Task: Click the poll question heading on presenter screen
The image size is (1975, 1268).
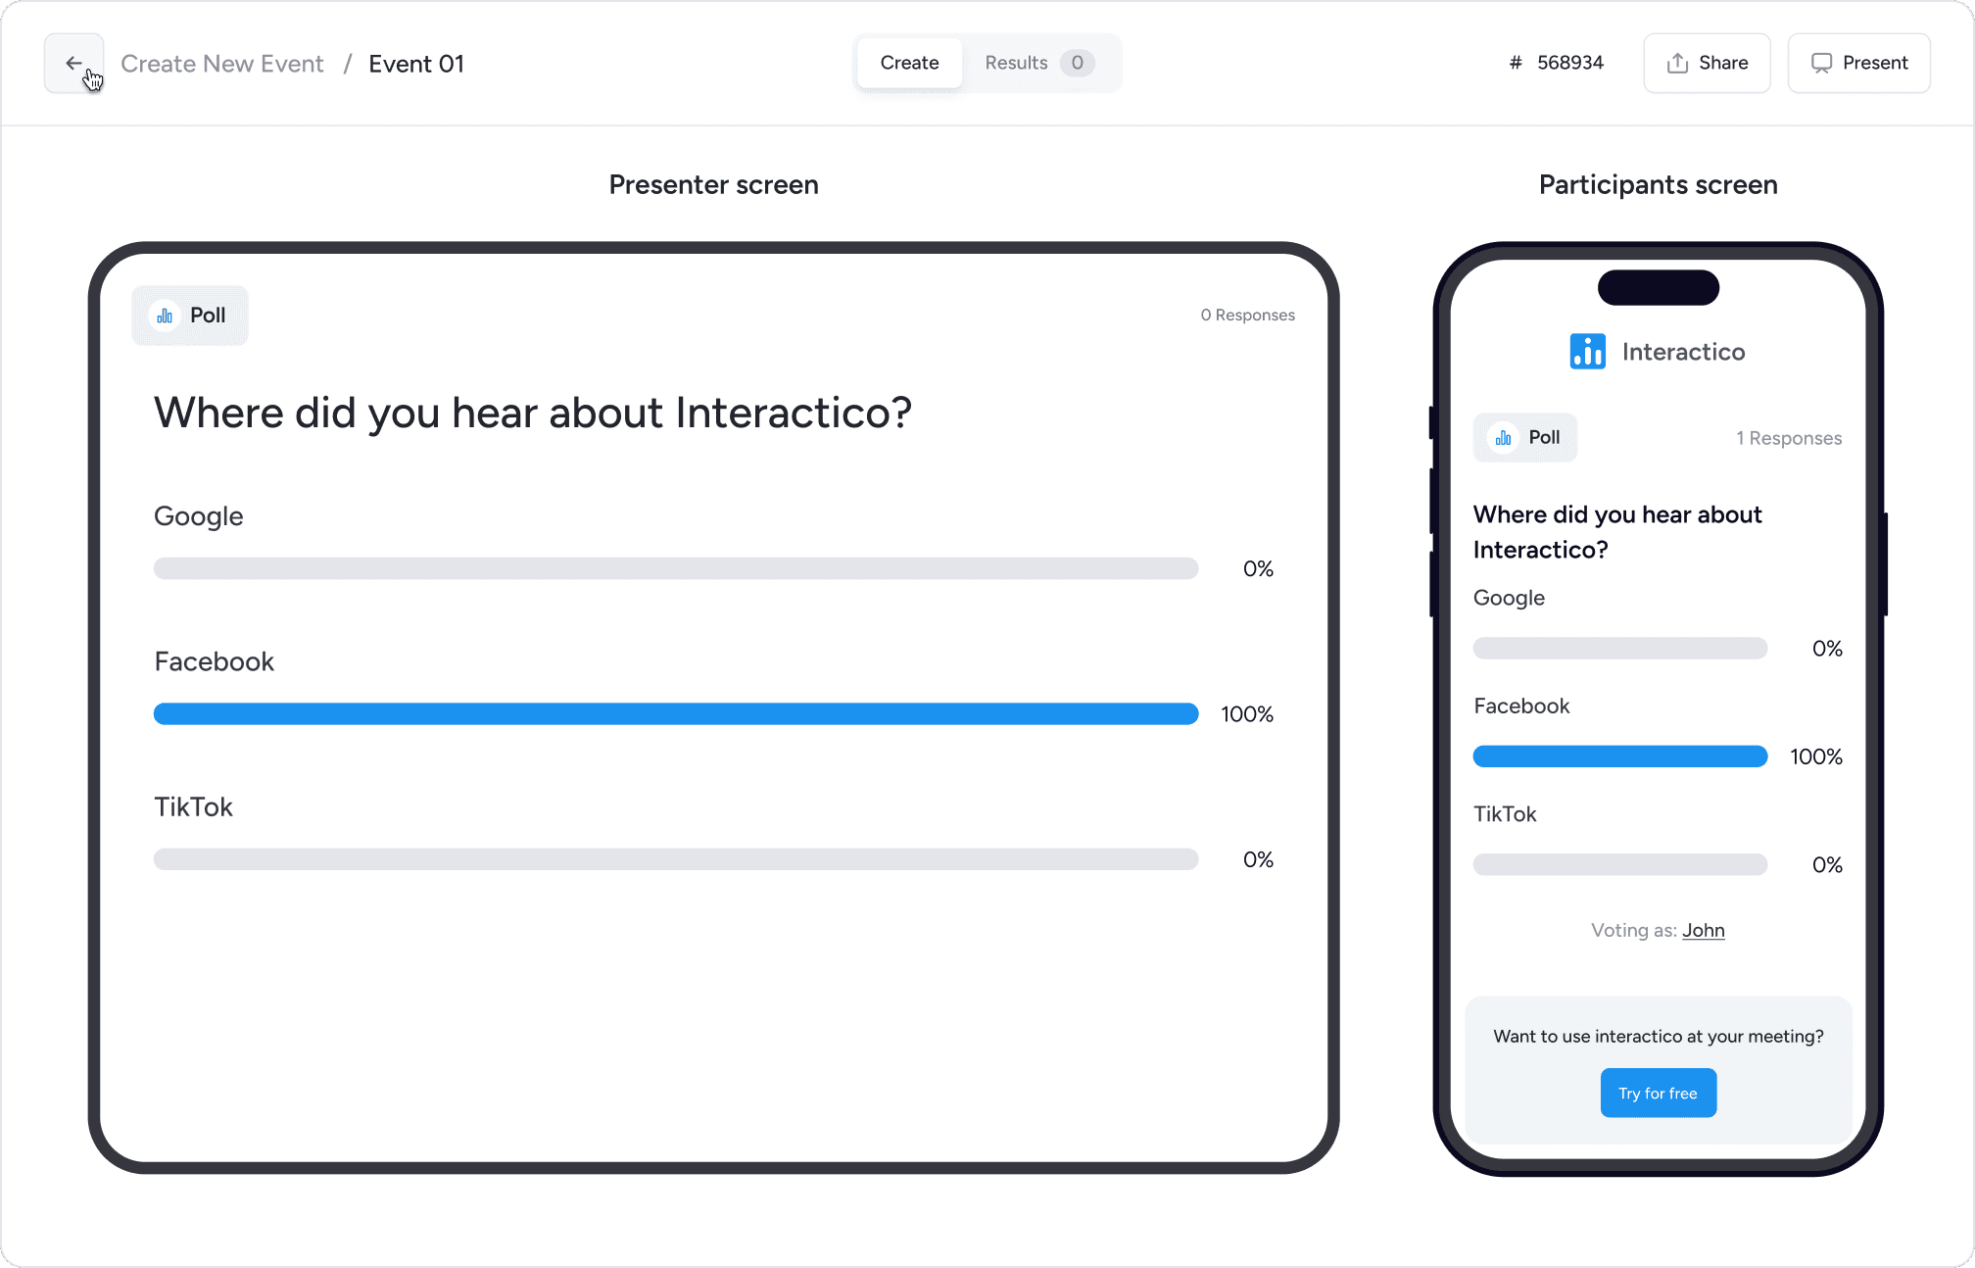Action: click(533, 413)
